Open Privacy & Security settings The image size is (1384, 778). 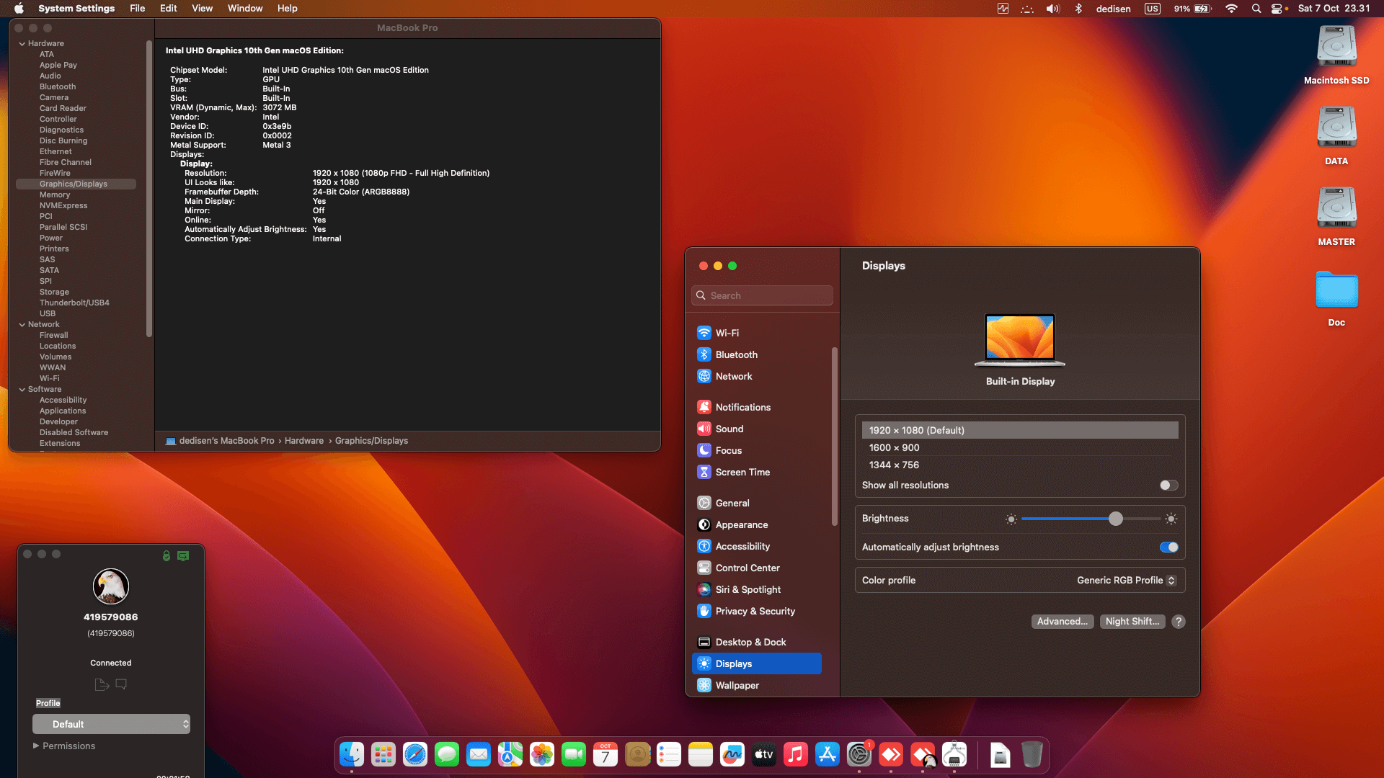tap(755, 611)
